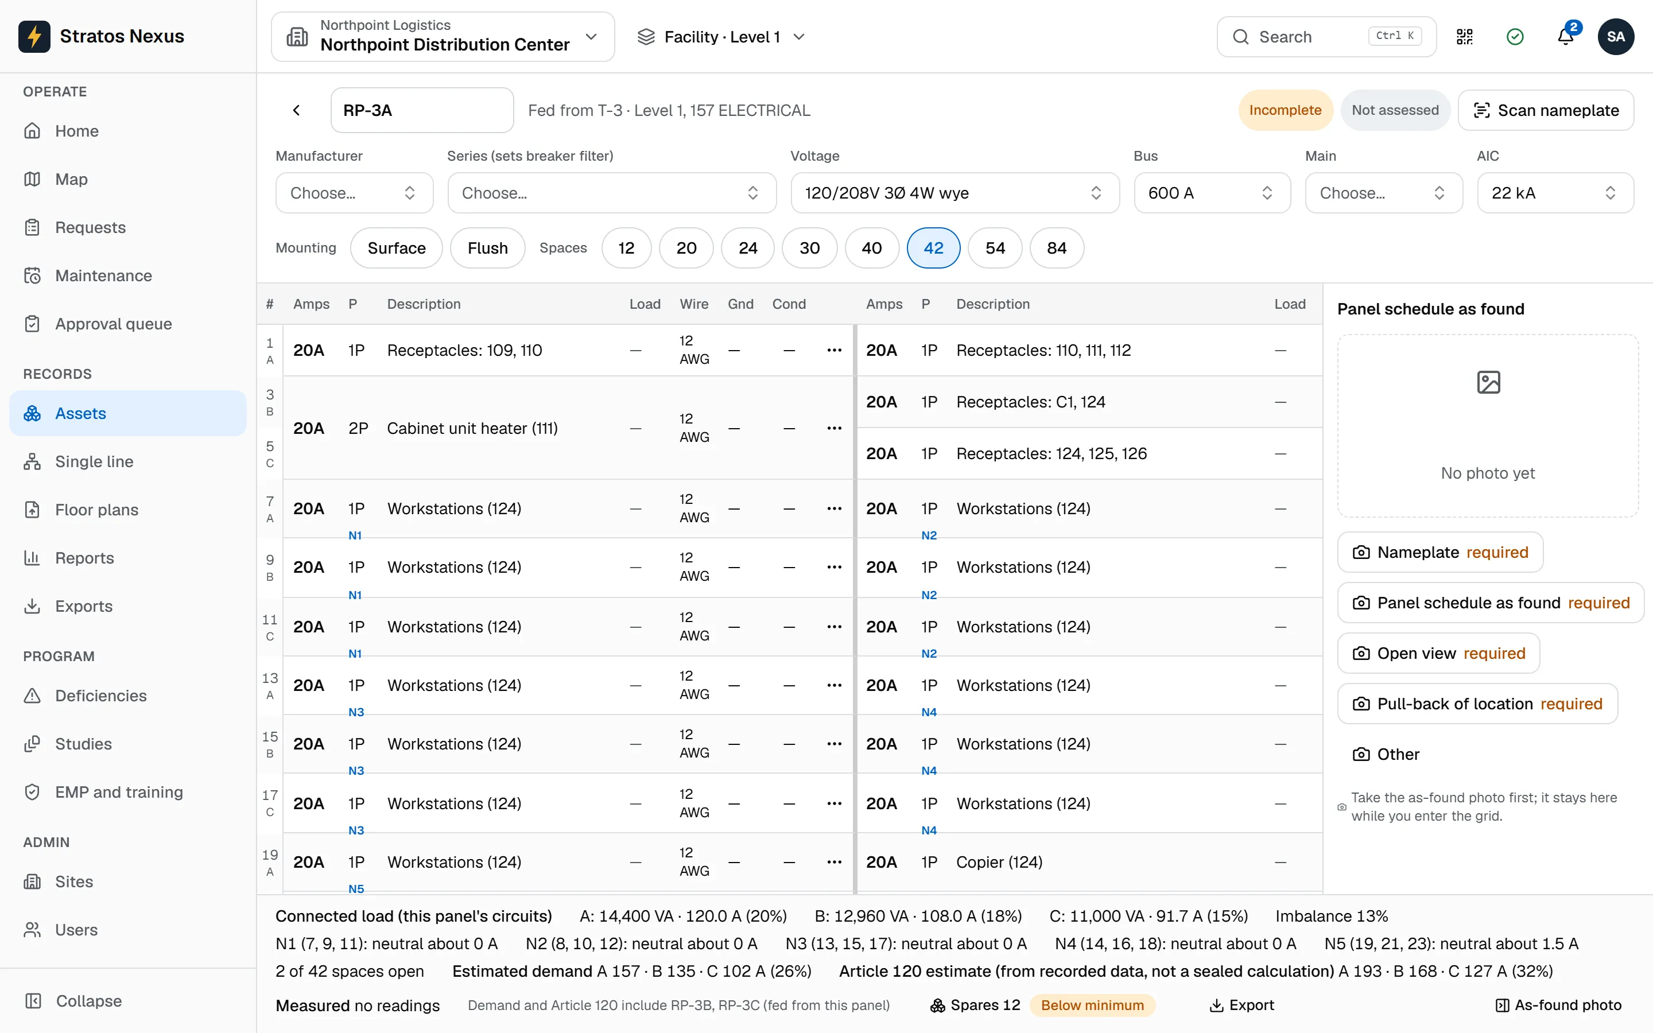The width and height of the screenshot is (1653, 1033).
Task: Open row 1 circuit options ellipsis
Action: [x=834, y=350]
